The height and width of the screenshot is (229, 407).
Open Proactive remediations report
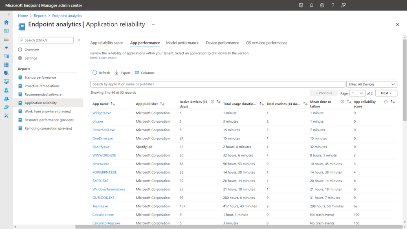(x=42, y=86)
